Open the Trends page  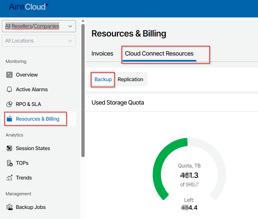(24, 178)
